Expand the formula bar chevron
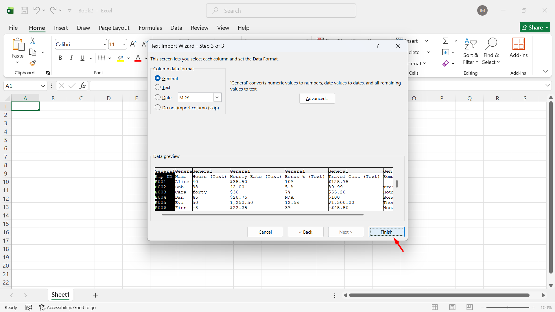 click(547, 85)
